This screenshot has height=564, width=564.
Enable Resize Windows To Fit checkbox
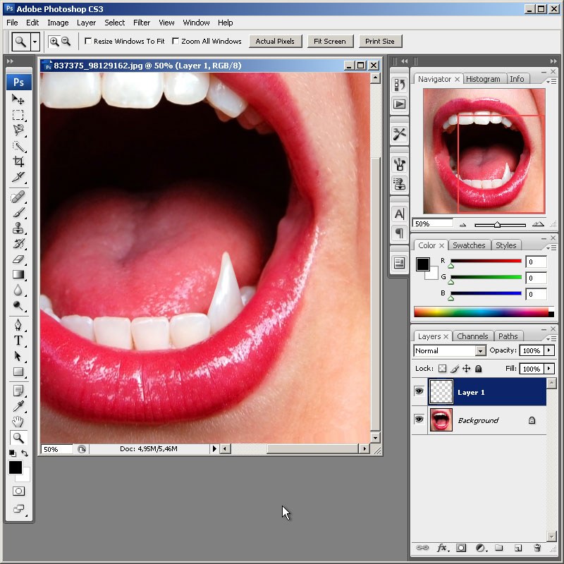click(88, 42)
